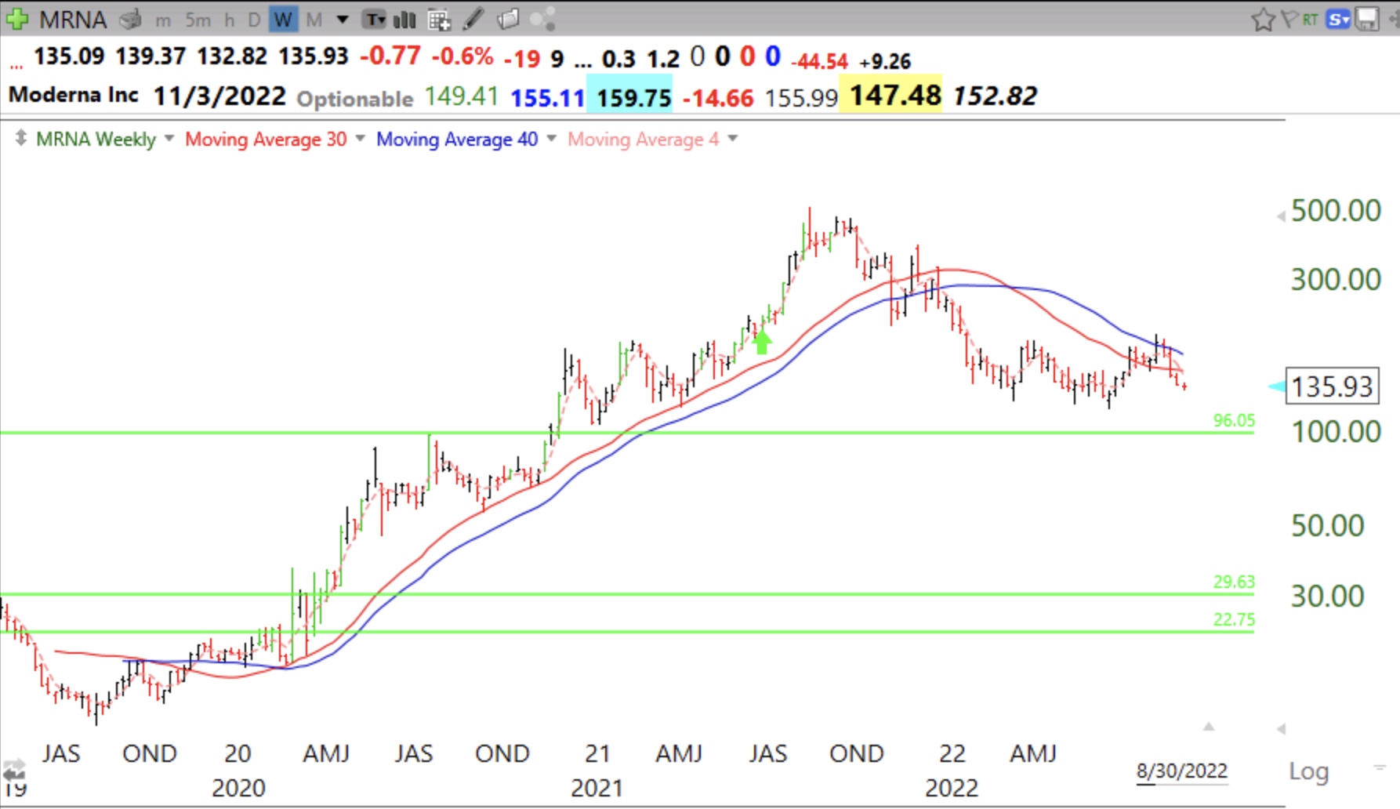Click the green 149.41 value
The width and height of the screenshot is (1400, 809).
462,96
